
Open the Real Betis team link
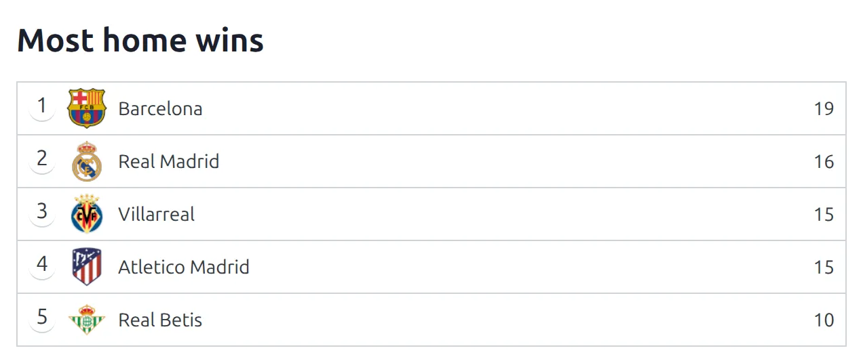tap(160, 320)
